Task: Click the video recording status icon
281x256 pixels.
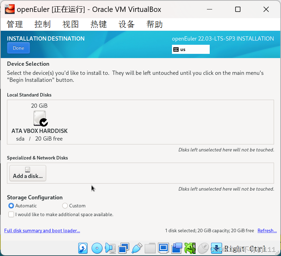Action: 177,248
